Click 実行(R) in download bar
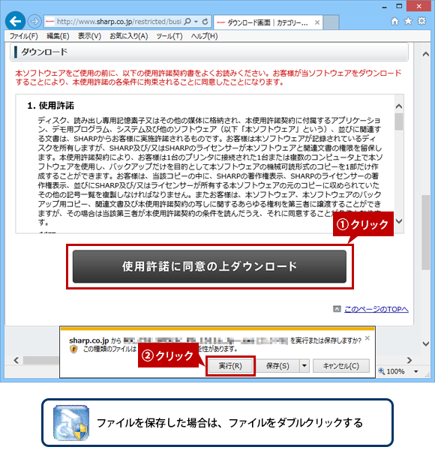435x450 pixels. (x=230, y=366)
